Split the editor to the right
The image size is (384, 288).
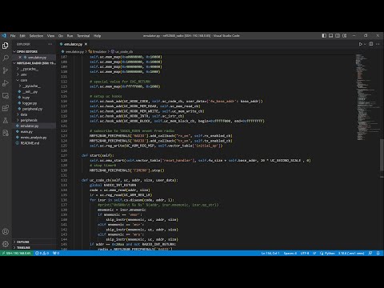[x=371, y=44]
